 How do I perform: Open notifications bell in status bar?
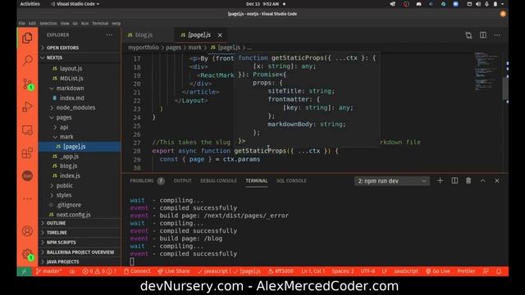click(499, 271)
